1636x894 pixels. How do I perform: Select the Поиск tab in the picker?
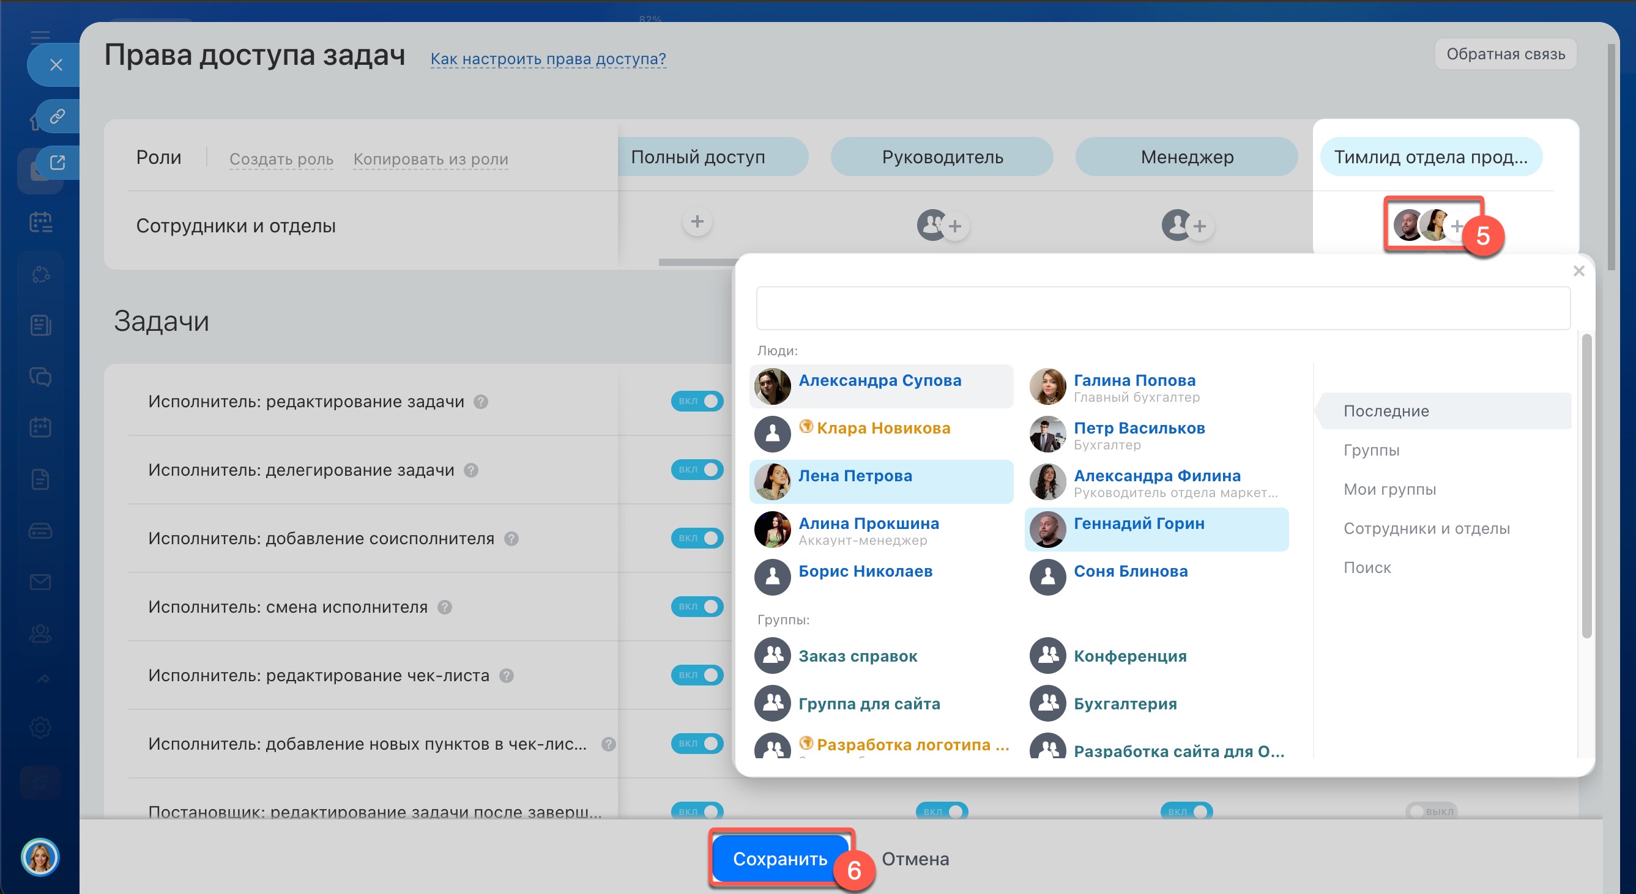pos(1367,567)
